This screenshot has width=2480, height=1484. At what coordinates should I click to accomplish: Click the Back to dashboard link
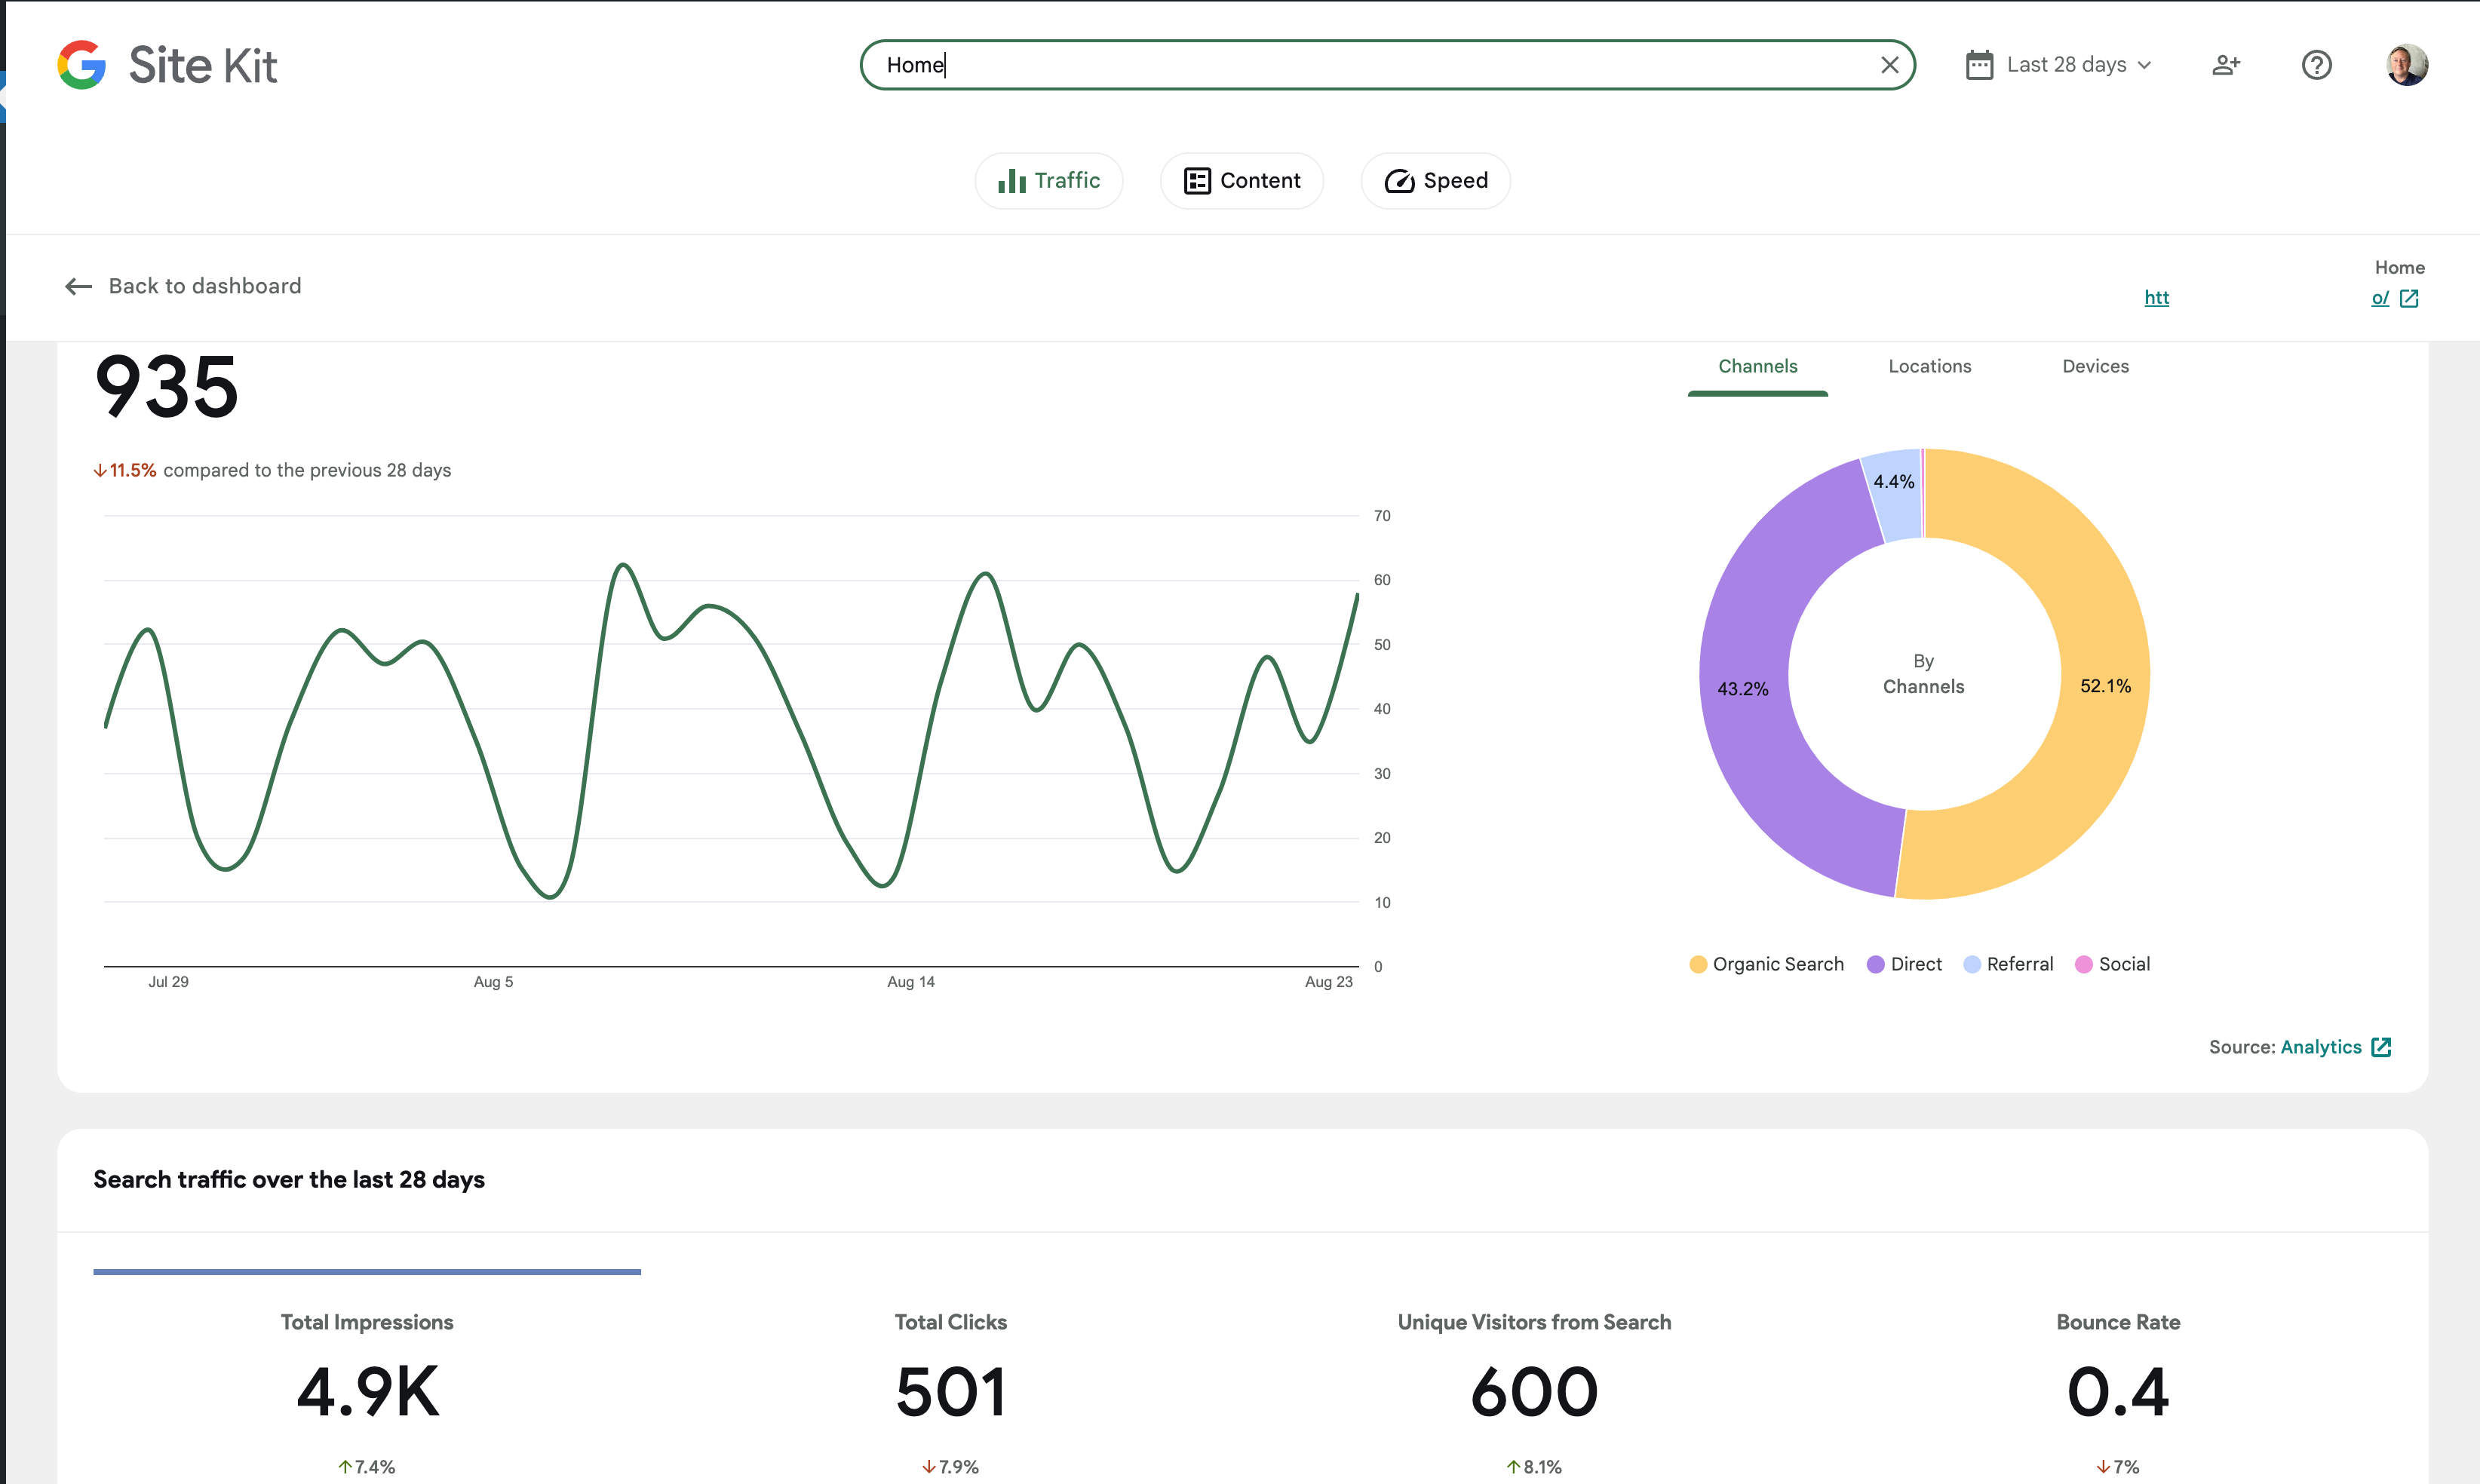tap(204, 286)
